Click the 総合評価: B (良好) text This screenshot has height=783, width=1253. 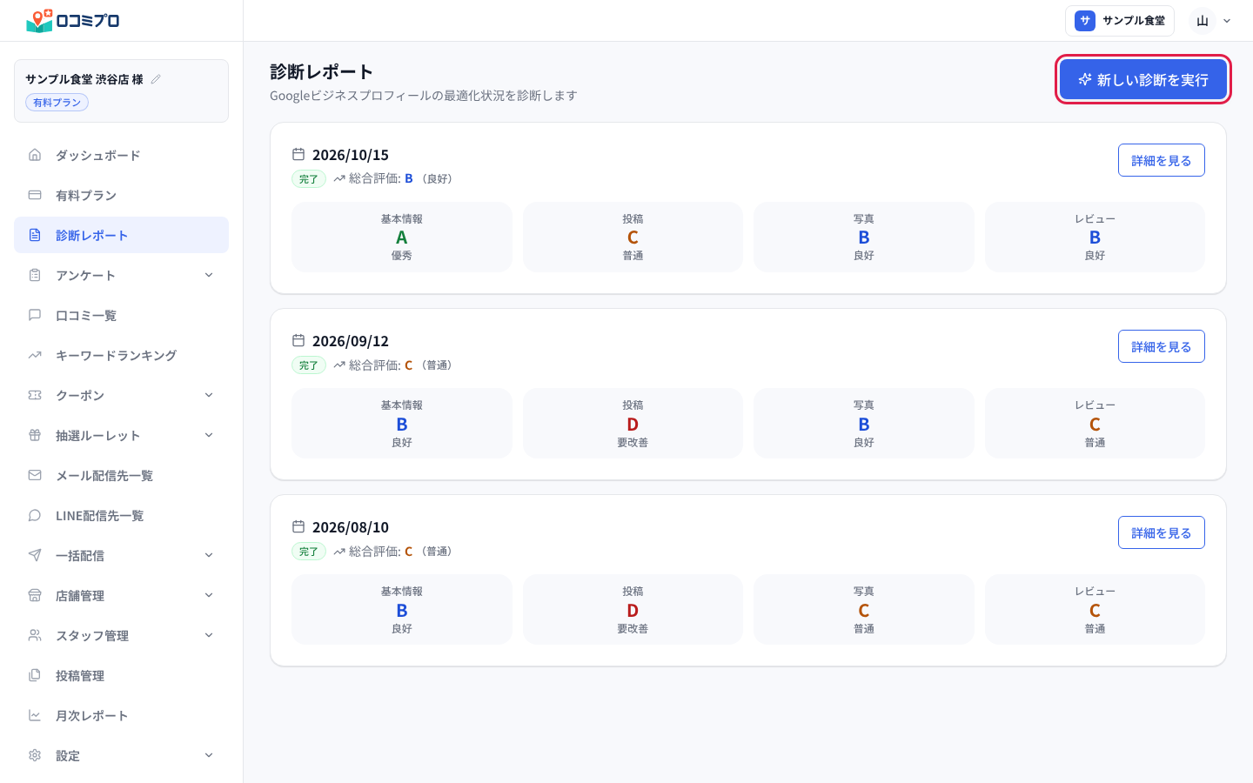coord(400,178)
